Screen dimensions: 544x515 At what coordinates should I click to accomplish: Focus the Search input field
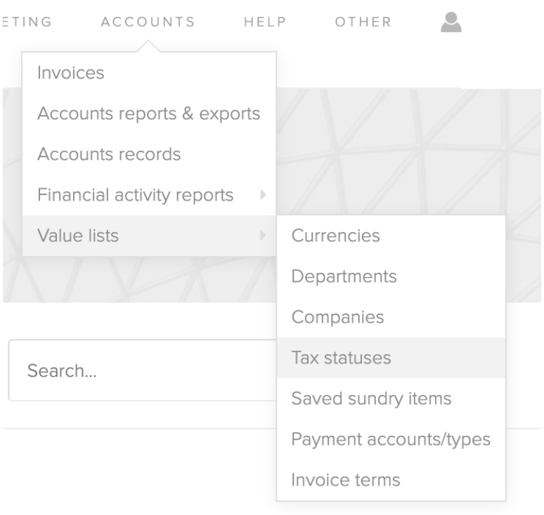142,370
